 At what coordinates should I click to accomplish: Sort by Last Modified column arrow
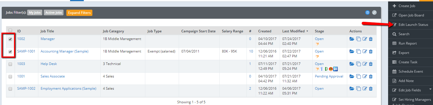coord(307,31)
